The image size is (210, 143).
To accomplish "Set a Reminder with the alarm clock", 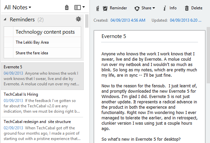I will point(115,8).
